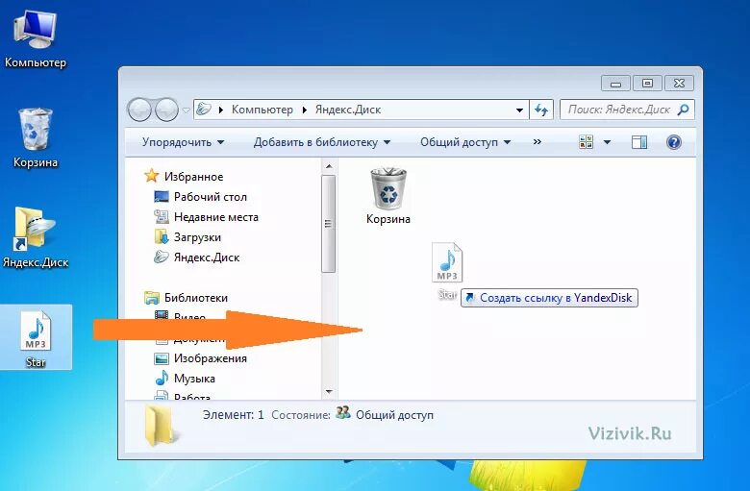Click the Общий доступ status in details pane
Viewport: 750px width, 491px height.
pos(394,415)
